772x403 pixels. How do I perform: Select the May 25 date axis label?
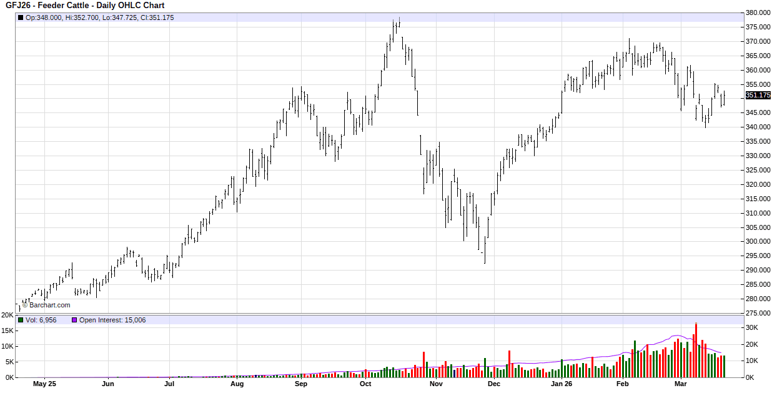(x=44, y=384)
